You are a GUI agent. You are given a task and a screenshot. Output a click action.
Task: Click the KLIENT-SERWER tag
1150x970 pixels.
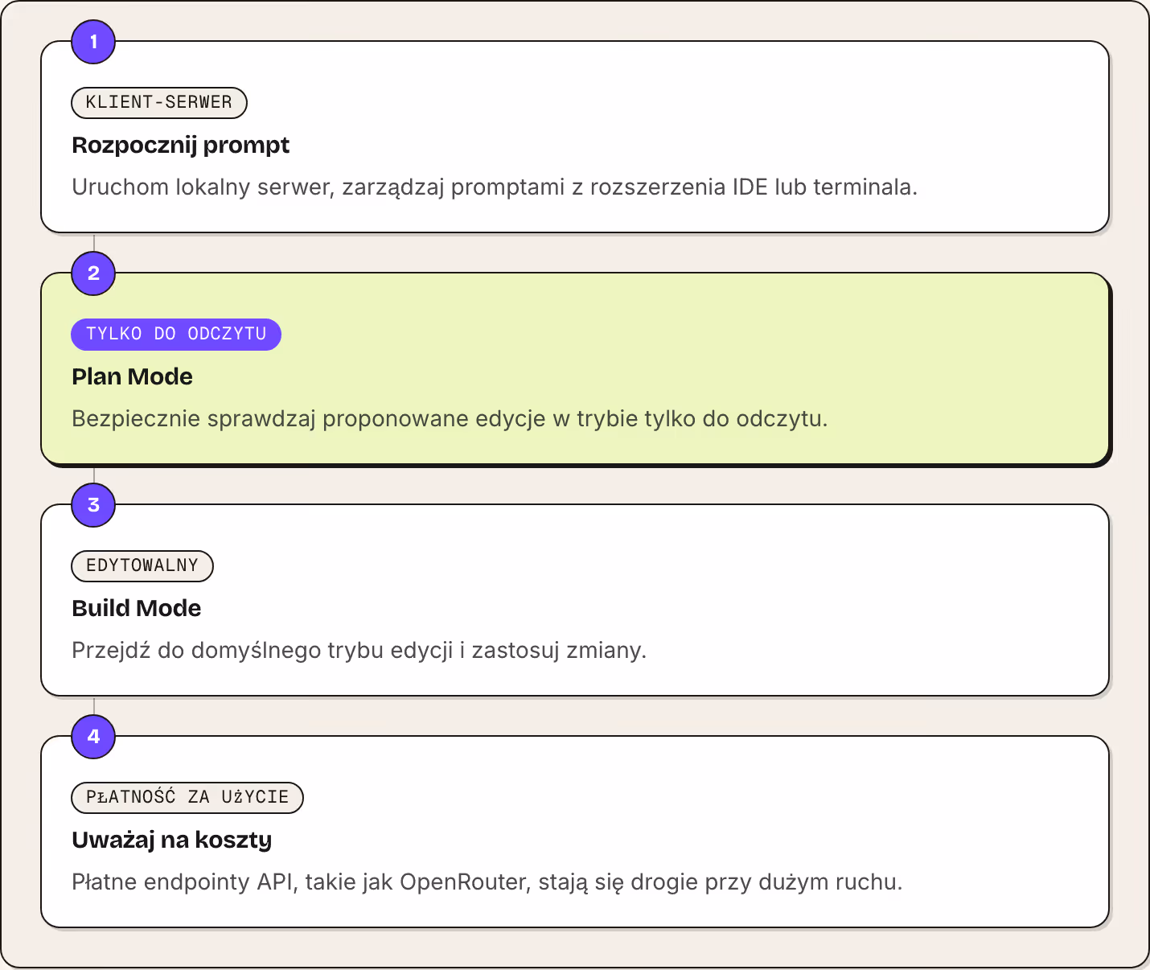click(x=159, y=102)
